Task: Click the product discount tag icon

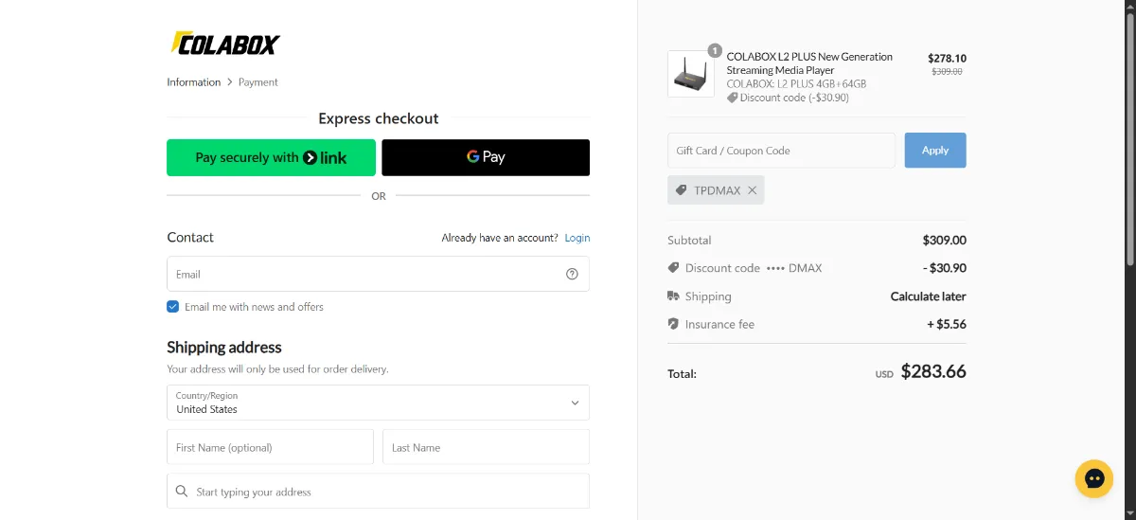Action: click(732, 98)
